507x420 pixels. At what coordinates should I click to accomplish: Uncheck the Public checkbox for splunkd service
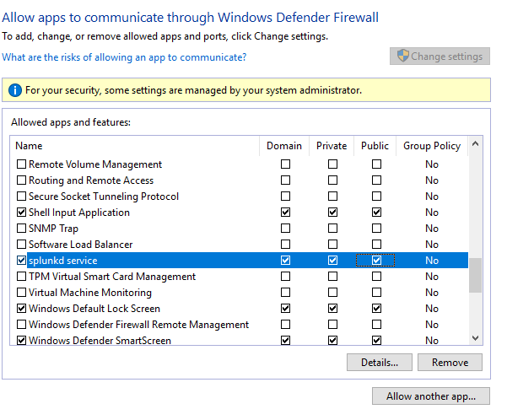point(376,261)
